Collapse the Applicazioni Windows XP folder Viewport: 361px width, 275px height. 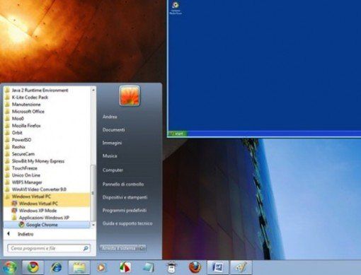44,218
